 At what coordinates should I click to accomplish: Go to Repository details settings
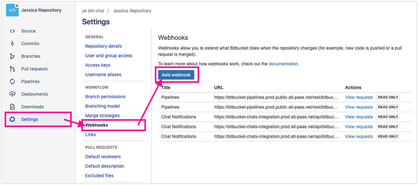(x=103, y=46)
